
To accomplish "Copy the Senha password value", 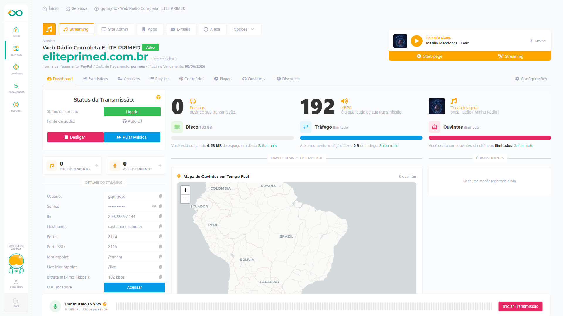I will pyautogui.click(x=161, y=206).
